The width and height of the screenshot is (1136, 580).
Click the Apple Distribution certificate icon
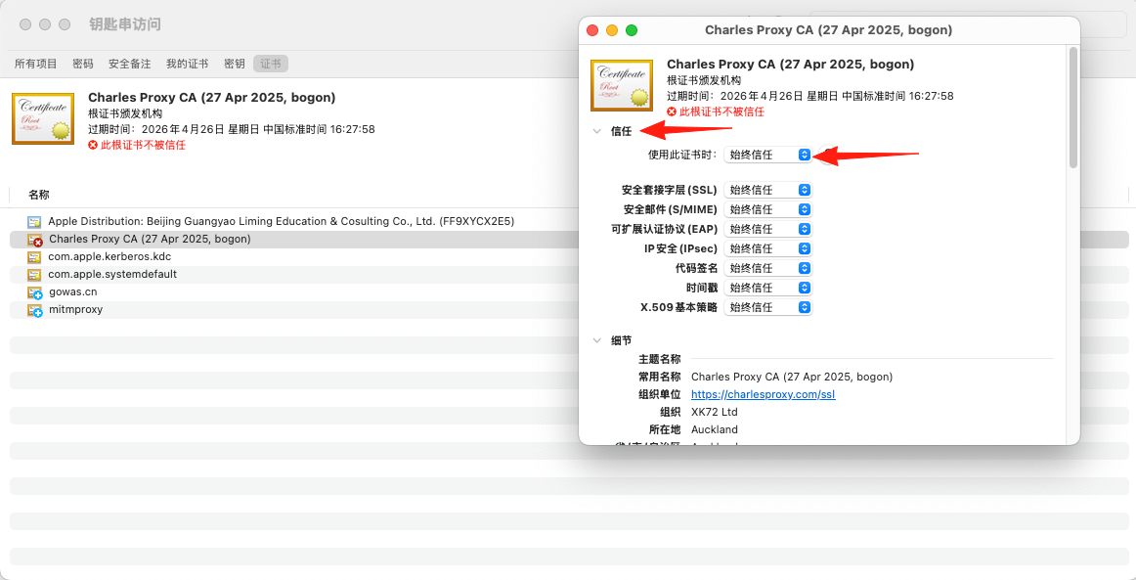click(34, 222)
